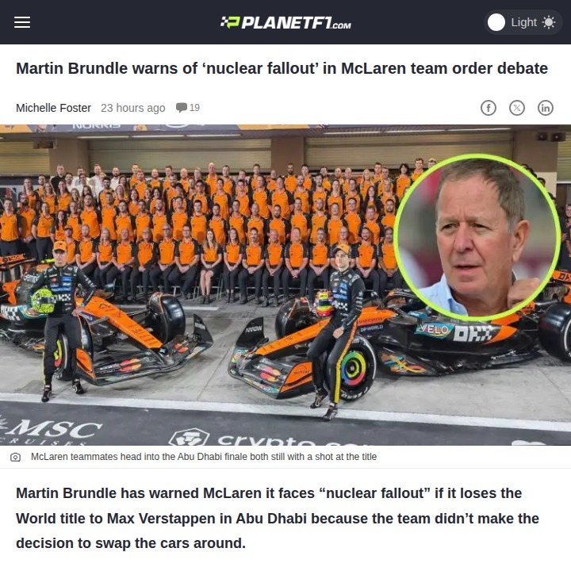This screenshot has width=571, height=571.
Task: Click the sun icon in the theme switch
Action: pos(549,22)
